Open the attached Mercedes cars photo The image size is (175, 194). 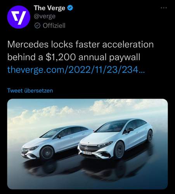coord(87,144)
